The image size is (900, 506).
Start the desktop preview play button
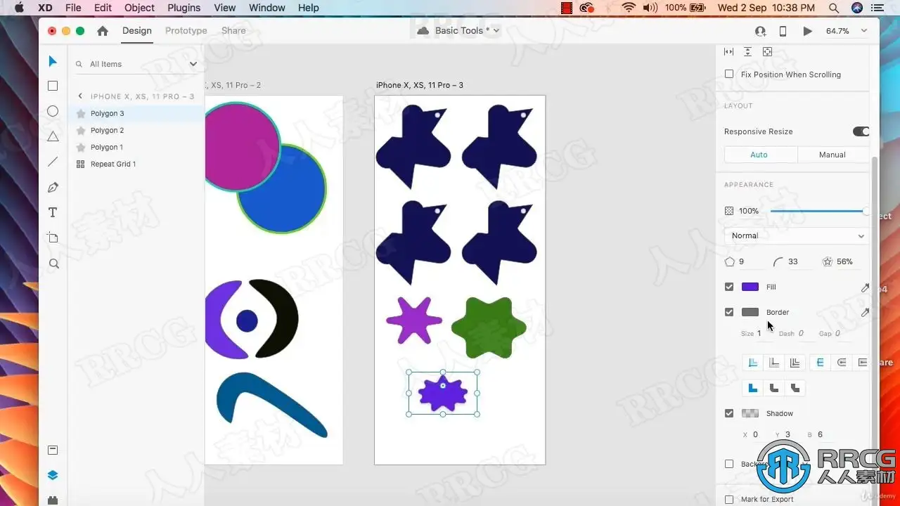point(807,31)
